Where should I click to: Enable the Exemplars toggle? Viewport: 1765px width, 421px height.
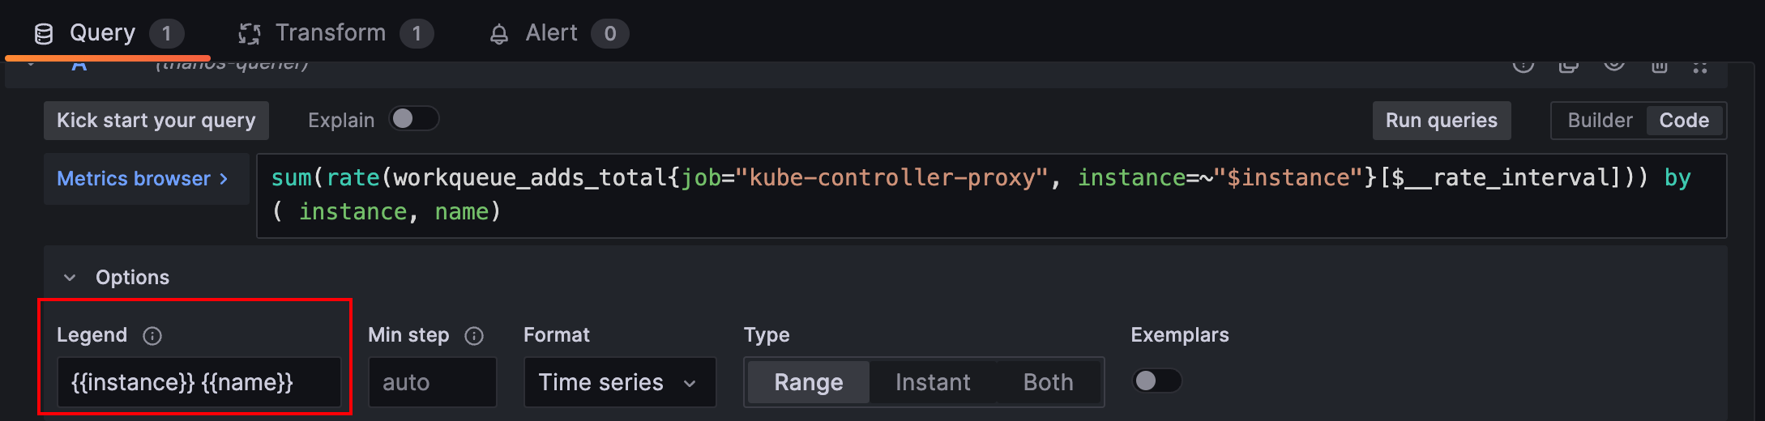click(x=1156, y=381)
